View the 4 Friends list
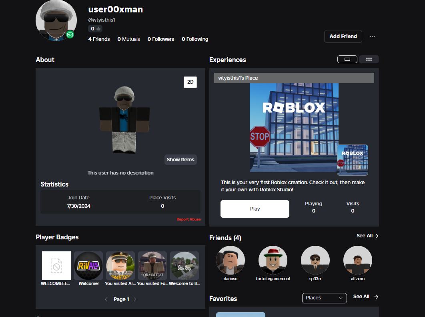Viewport: 425px width, 317px height. 99,39
